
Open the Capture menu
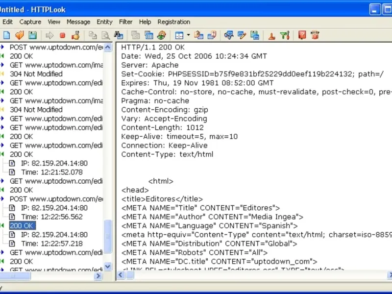coord(30,22)
